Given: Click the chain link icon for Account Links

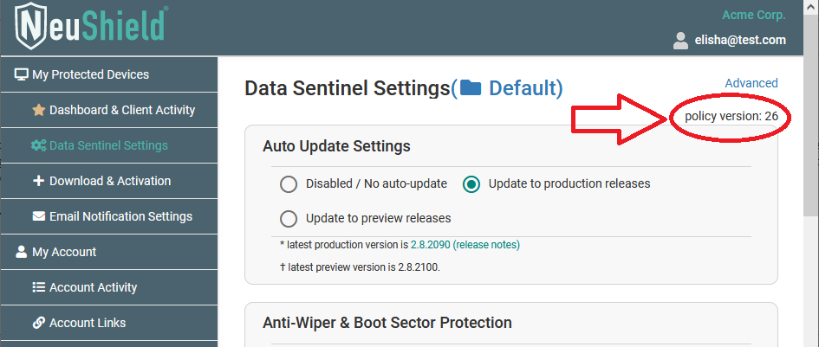Looking at the screenshot, I should tap(39, 323).
